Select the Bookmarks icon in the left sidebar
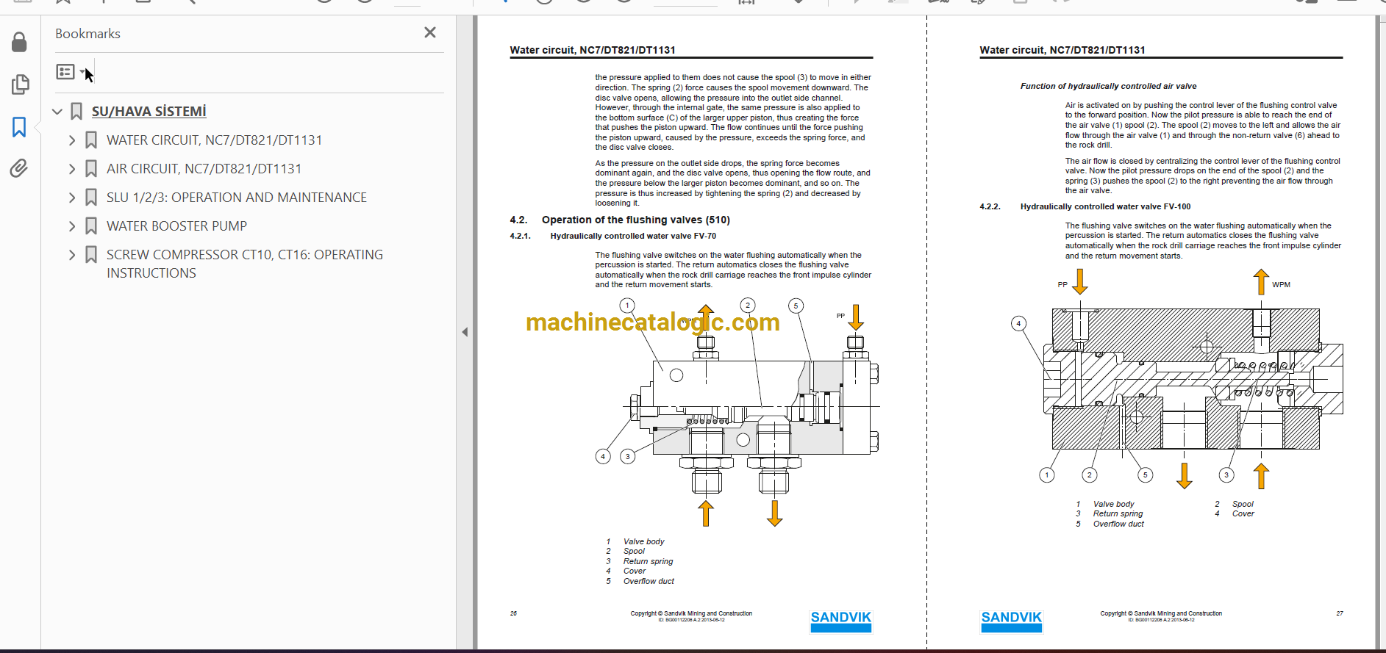Screen dimensions: 1386x653 (x=20, y=127)
